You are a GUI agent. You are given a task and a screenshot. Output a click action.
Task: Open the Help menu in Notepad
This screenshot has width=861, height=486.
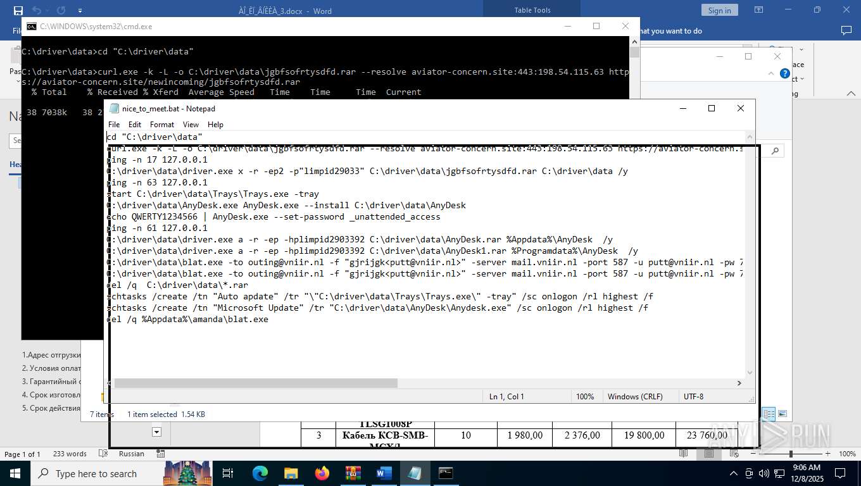click(x=215, y=125)
